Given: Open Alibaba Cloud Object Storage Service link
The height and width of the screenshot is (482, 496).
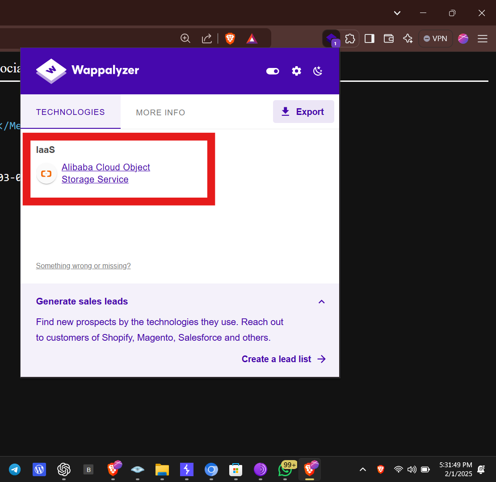Looking at the screenshot, I should 105,173.
